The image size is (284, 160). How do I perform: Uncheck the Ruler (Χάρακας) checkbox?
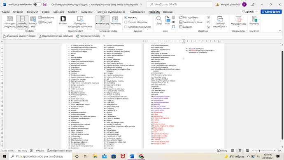pos(126,17)
